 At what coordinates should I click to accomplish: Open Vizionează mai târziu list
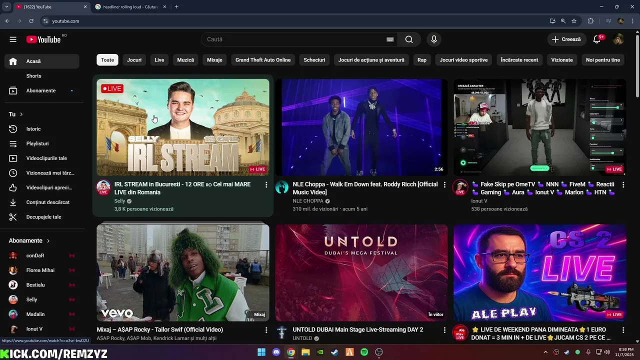coord(42,173)
